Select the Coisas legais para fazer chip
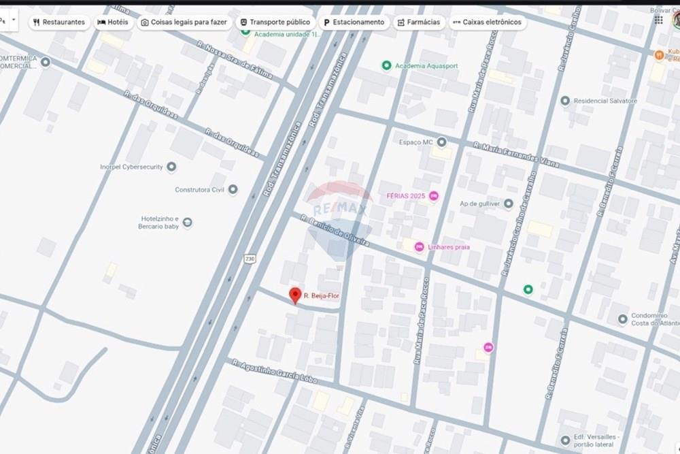This screenshot has height=454, width=680. [x=184, y=22]
